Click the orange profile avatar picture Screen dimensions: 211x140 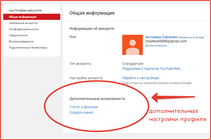point(133,45)
